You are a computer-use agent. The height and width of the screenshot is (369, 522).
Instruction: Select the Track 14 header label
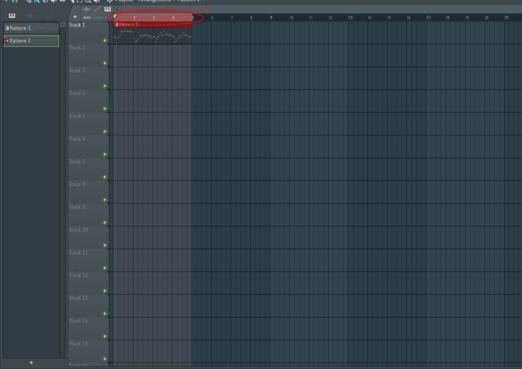coord(78,321)
